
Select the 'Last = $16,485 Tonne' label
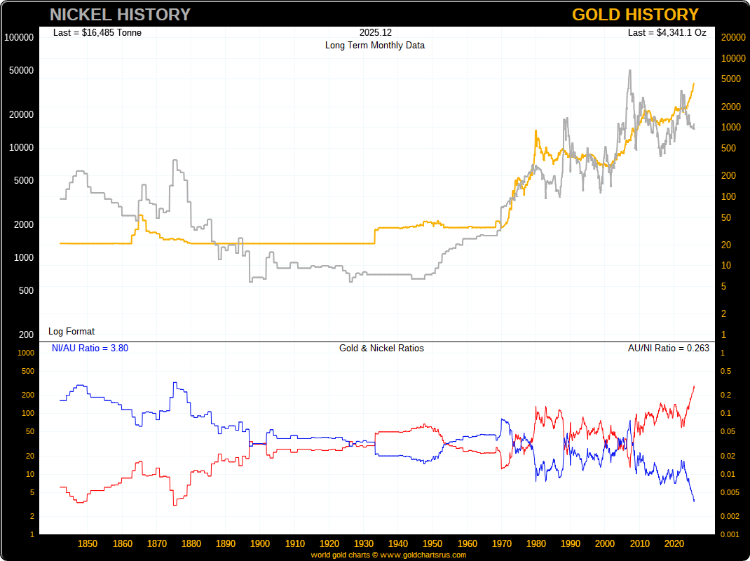[x=97, y=32]
